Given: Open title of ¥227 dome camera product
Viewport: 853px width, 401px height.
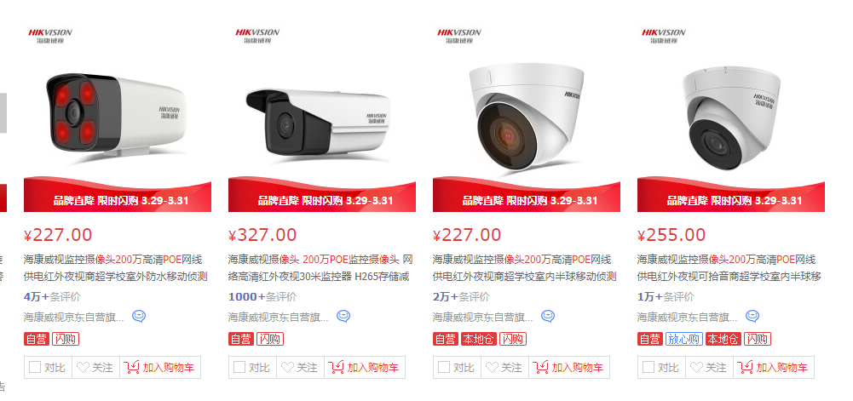Looking at the screenshot, I should 524,268.
